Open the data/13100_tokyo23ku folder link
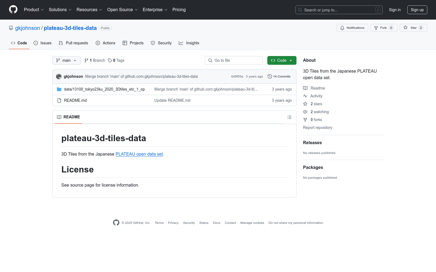The width and height of the screenshot is (436, 272). [x=104, y=89]
